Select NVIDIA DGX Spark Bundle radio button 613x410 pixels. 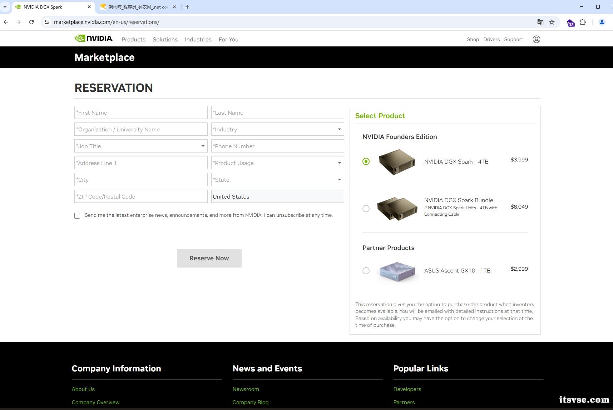click(366, 209)
